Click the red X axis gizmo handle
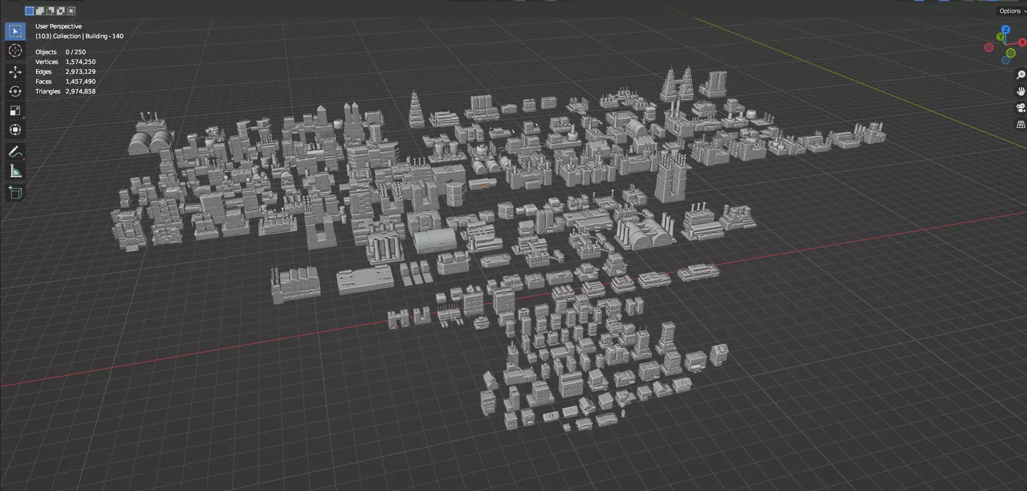Viewport: 1027px width, 491px height. 1022,42
